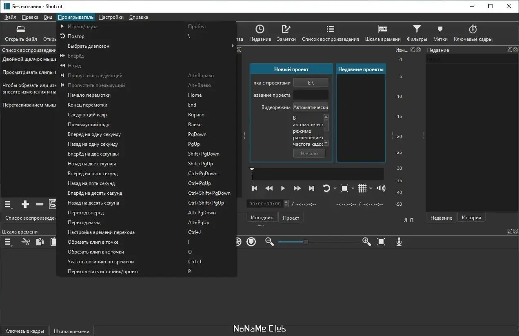
Task: Skip to start in the player
Action: 255,188
